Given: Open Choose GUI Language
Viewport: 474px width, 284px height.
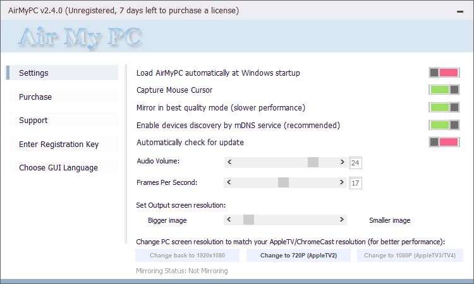Looking at the screenshot, I should click(x=62, y=167).
